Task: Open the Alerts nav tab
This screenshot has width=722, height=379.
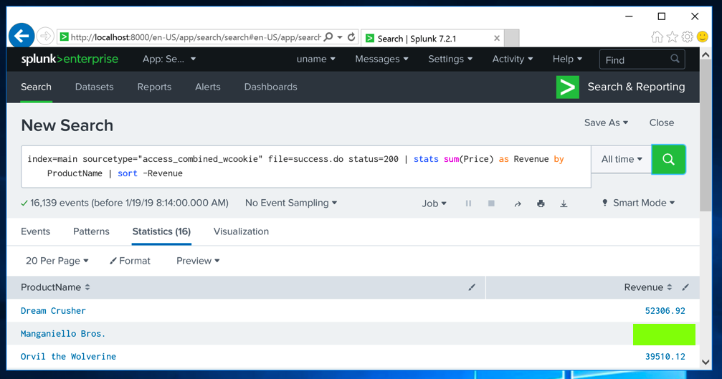Action: (x=208, y=87)
